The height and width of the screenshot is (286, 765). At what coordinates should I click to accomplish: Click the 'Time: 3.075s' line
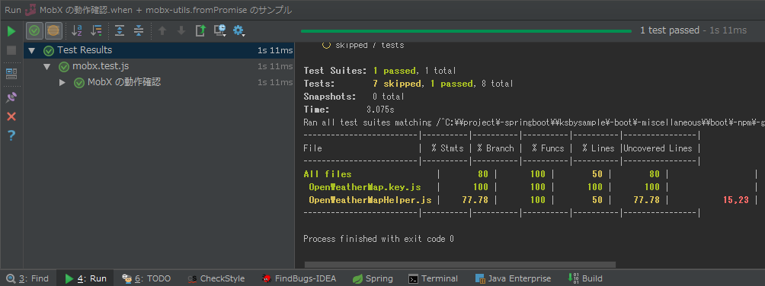349,110
